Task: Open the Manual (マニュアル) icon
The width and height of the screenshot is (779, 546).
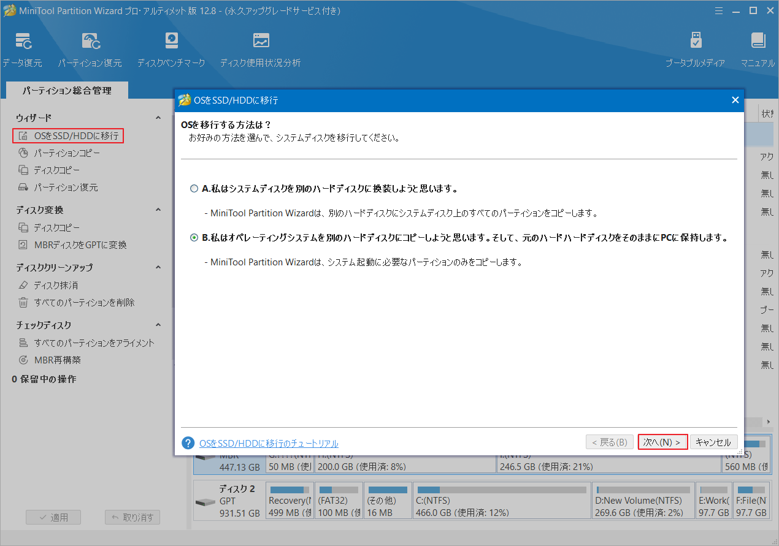Action: (758, 50)
